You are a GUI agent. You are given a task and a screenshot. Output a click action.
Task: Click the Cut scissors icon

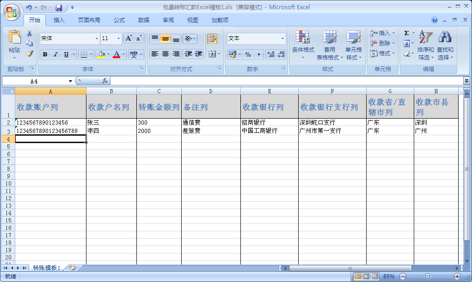pyautogui.click(x=30, y=34)
